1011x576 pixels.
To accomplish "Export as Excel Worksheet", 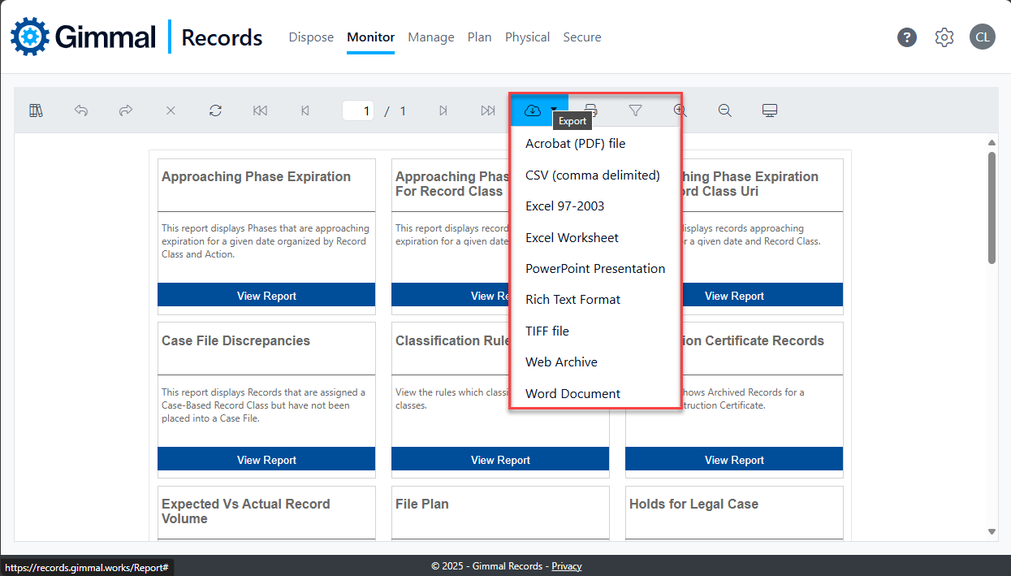I will (x=572, y=238).
